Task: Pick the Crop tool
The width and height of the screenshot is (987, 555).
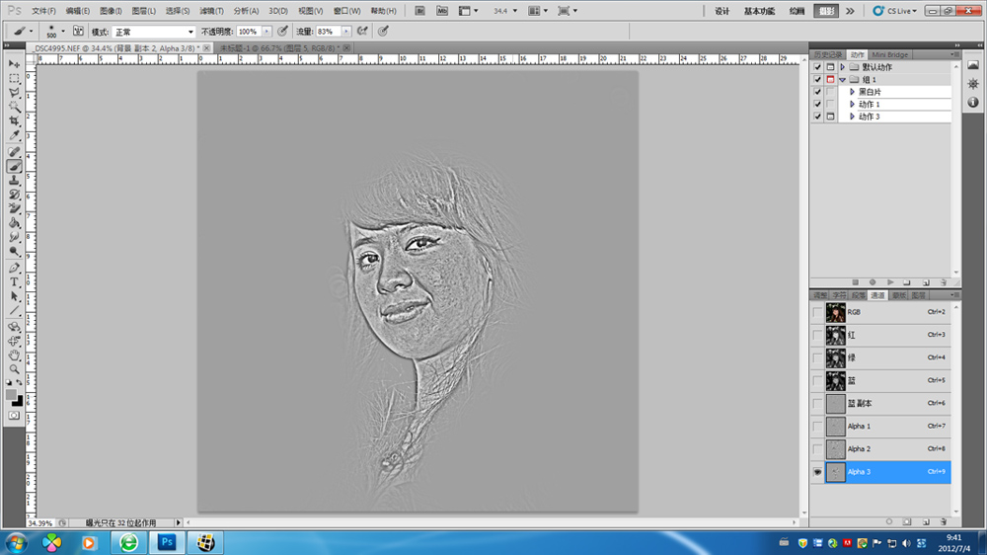Action: (x=15, y=120)
